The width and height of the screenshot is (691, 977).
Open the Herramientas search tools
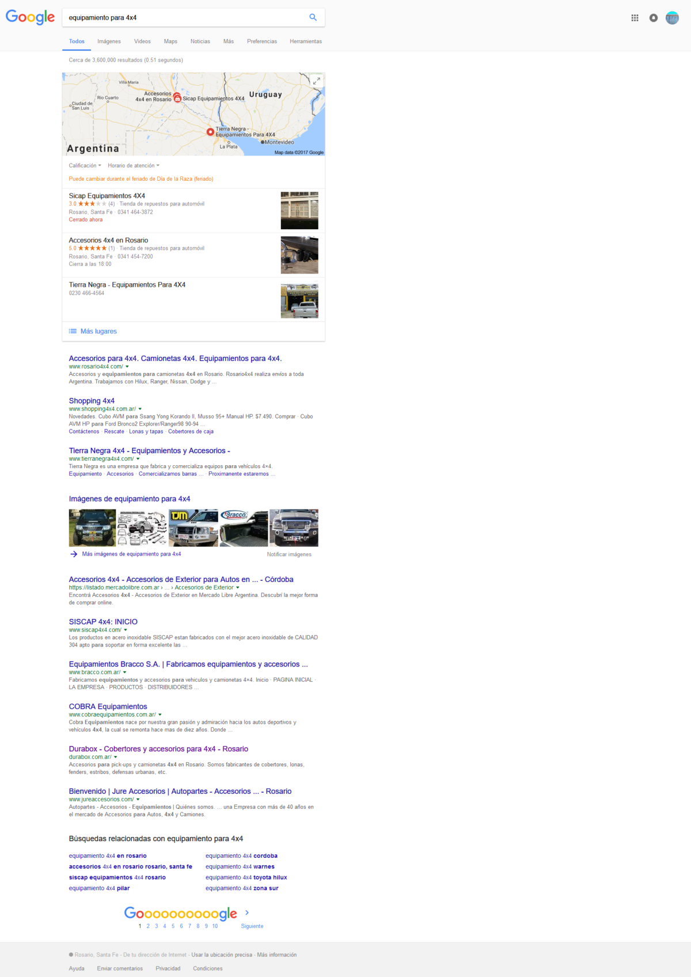coord(306,41)
